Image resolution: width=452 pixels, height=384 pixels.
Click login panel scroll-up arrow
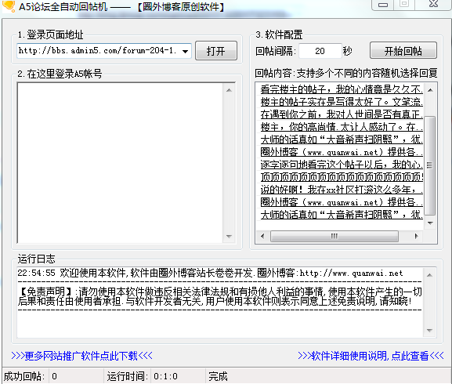(x=229, y=90)
